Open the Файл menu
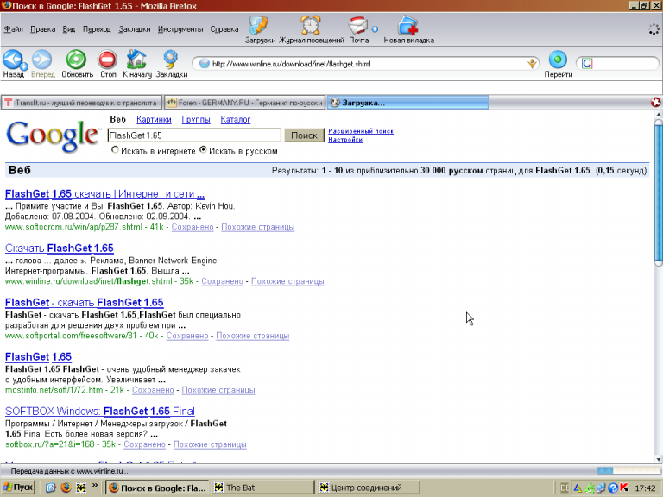 [x=14, y=29]
